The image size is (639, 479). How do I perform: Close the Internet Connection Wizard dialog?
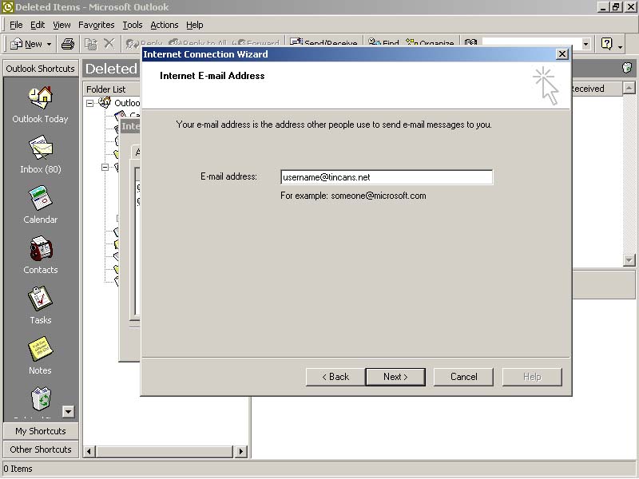pyautogui.click(x=562, y=54)
